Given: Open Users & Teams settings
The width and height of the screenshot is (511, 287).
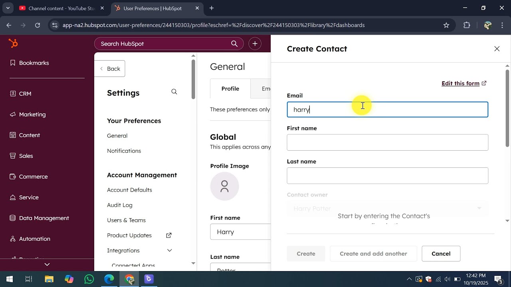Looking at the screenshot, I should click(126, 220).
